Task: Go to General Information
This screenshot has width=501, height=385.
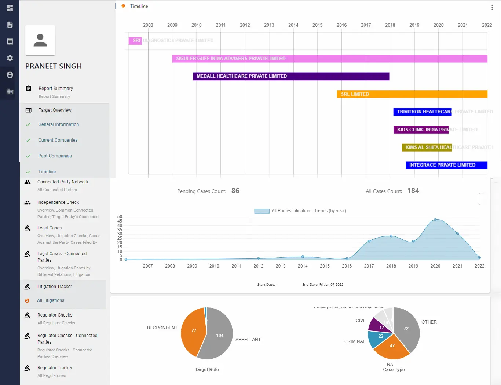Action: tap(59, 124)
